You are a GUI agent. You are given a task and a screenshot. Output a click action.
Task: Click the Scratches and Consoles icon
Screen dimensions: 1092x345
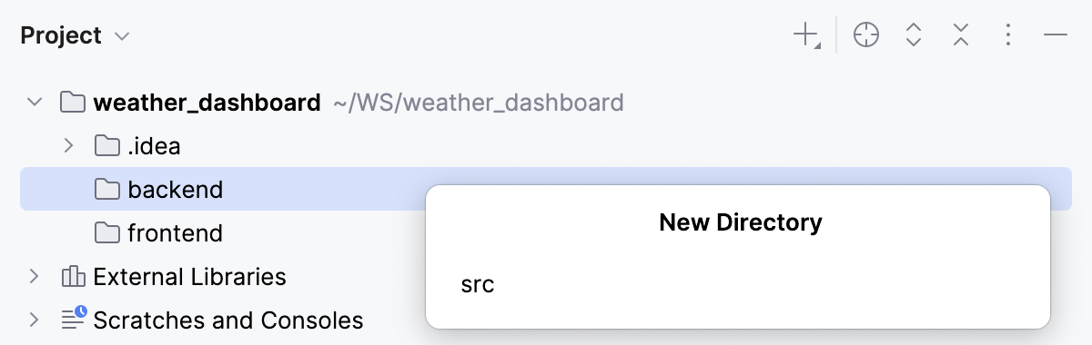click(73, 319)
